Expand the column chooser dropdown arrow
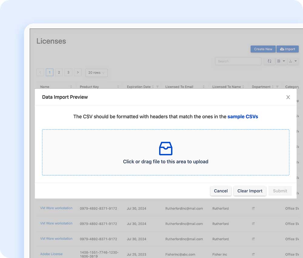Viewport: 303px width, 258px height. (x=284, y=61)
